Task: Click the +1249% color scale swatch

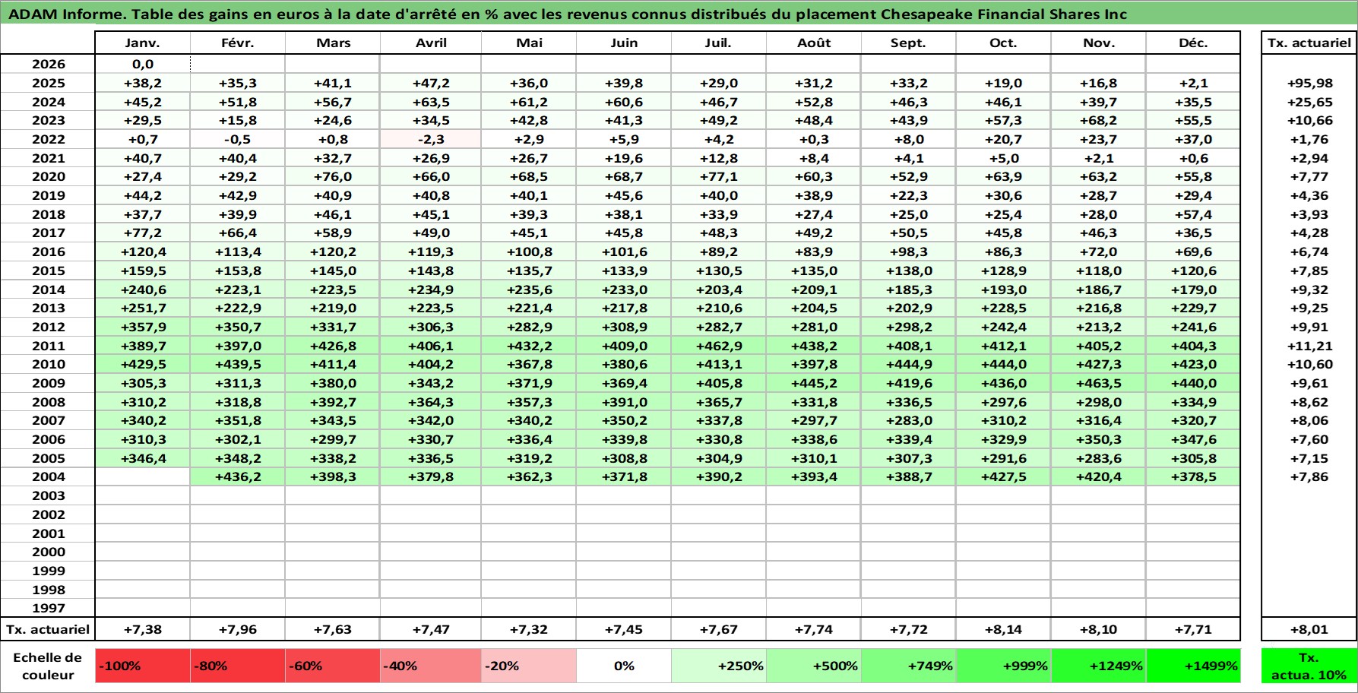Action: (x=1099, y=666)
